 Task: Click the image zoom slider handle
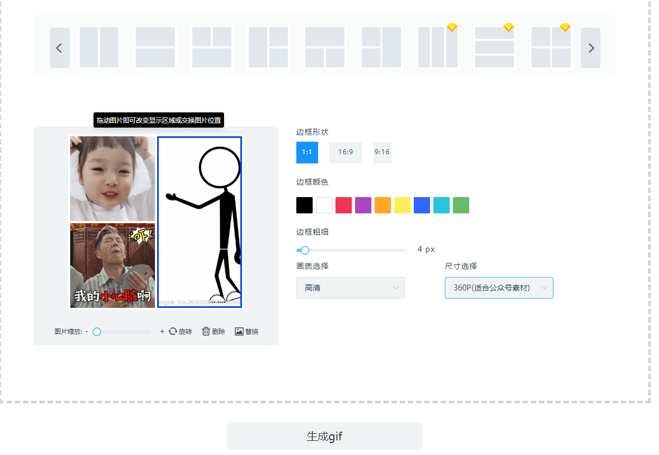[97, 332]
